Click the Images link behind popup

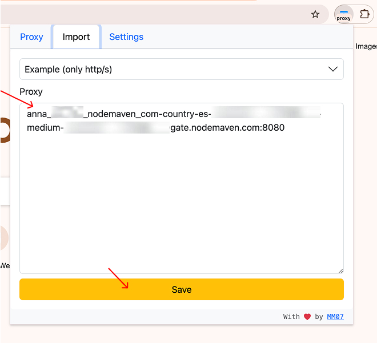point(366,46)
